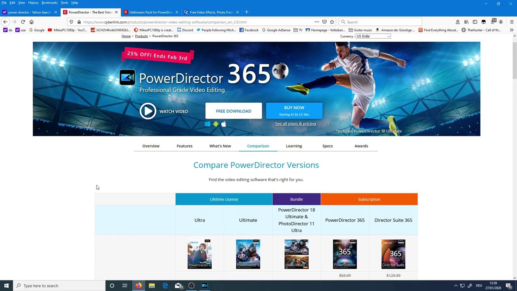The image size is (517, 291).
Task: Open the Bookmarks menu
Action: [50, 3]
